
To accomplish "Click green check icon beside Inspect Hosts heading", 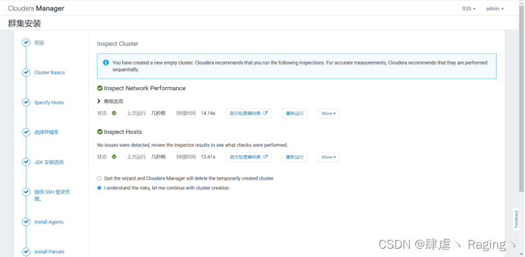I will click(100, 132).
